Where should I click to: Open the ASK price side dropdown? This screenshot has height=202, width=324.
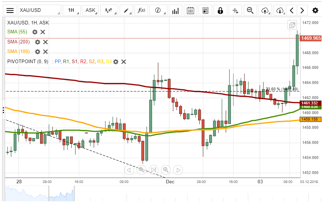(90, 10)
